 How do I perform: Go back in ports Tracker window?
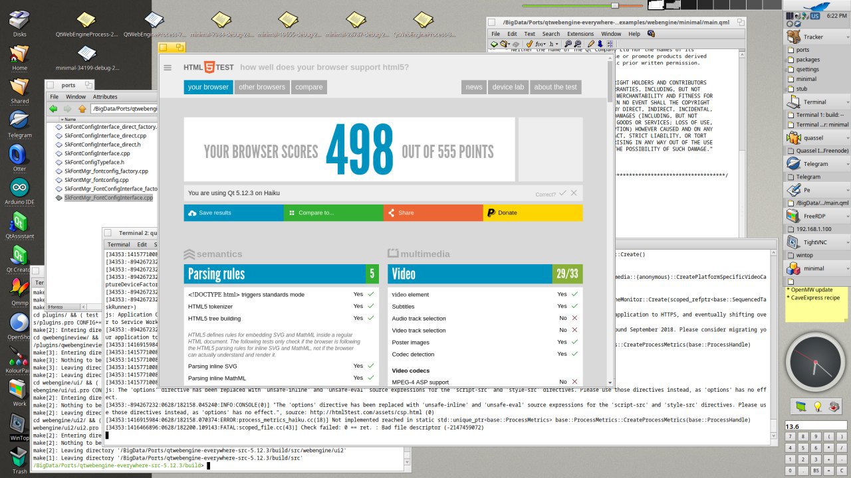pyautogui.click(x=53, y=108)
